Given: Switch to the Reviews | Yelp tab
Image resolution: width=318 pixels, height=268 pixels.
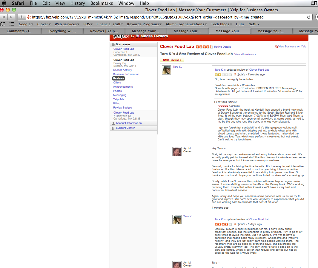Looking at the screenshot, I should 104,31.
